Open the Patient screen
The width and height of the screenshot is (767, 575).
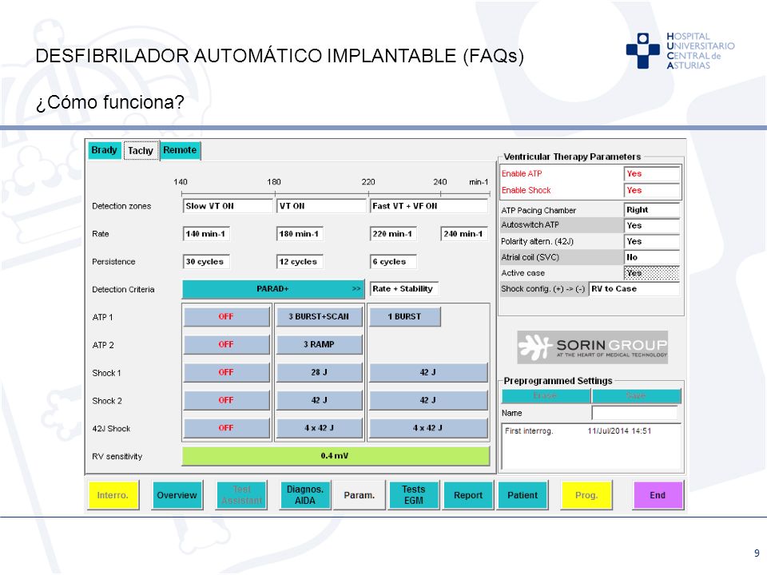pyautogui.click(x=523, y=495)
